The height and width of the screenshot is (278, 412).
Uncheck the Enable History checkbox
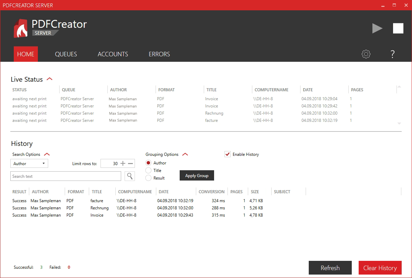[x=227, y=154]
